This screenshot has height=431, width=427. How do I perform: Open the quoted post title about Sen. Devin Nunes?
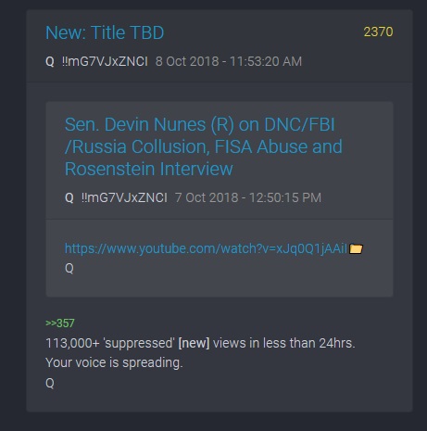[x=204, y=146]
